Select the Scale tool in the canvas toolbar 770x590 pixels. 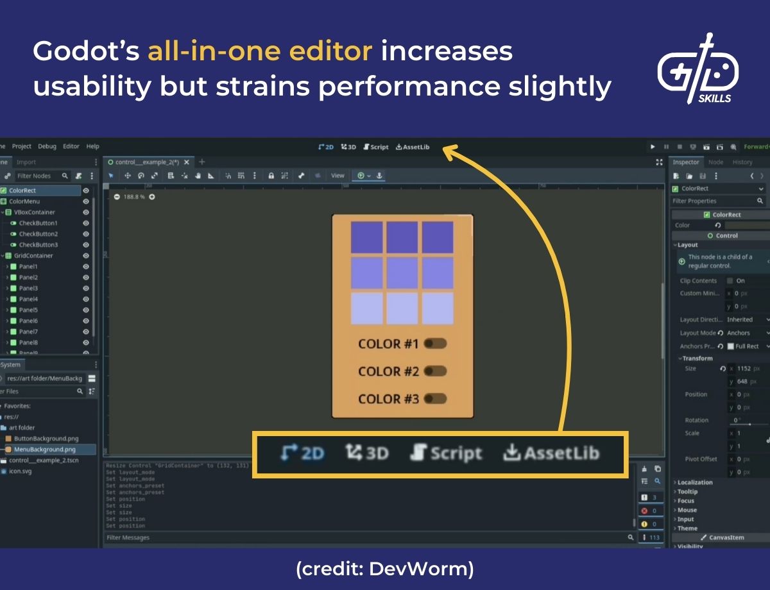[155, 175]
